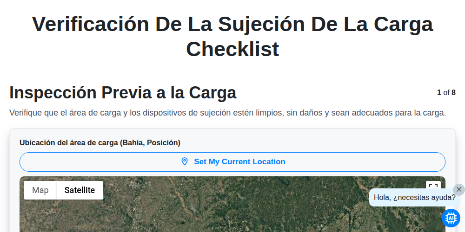
Task: Click the 'Verifique que el área' description text
Action: pos(227,113)
